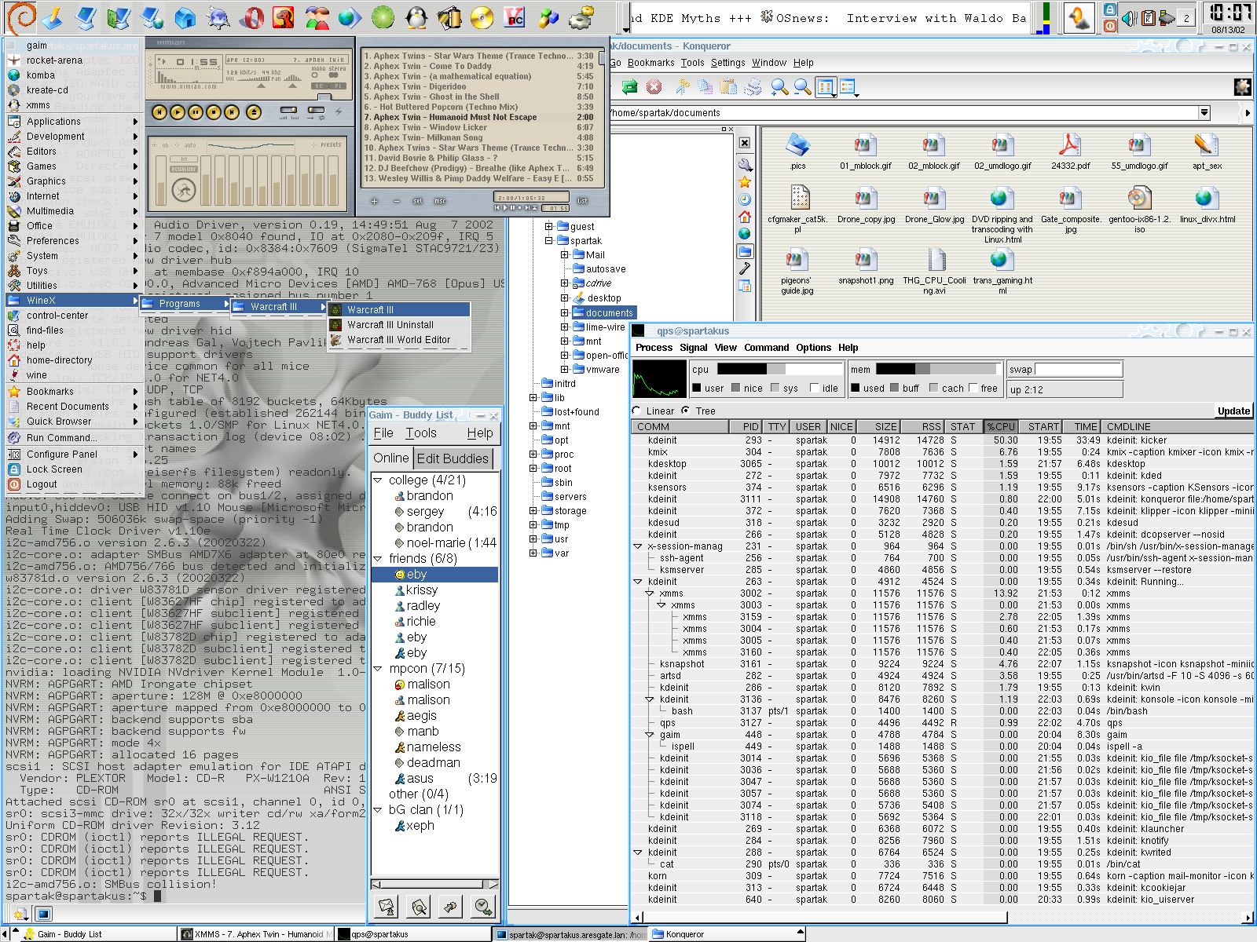Collapse the mpcon buddy group
This screenshot has height=942, width=1257.
click(378, 668)
